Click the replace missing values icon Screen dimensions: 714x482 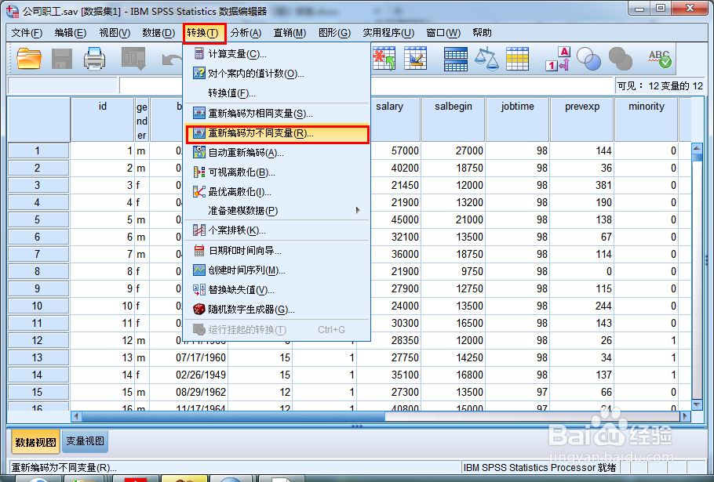click(x=199, y=290)
